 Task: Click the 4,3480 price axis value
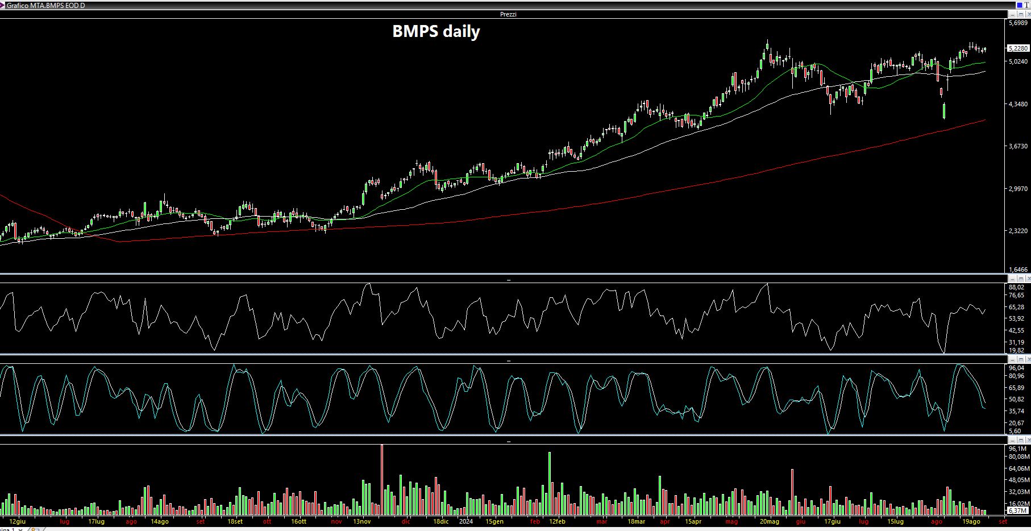tap(1018, 104)
